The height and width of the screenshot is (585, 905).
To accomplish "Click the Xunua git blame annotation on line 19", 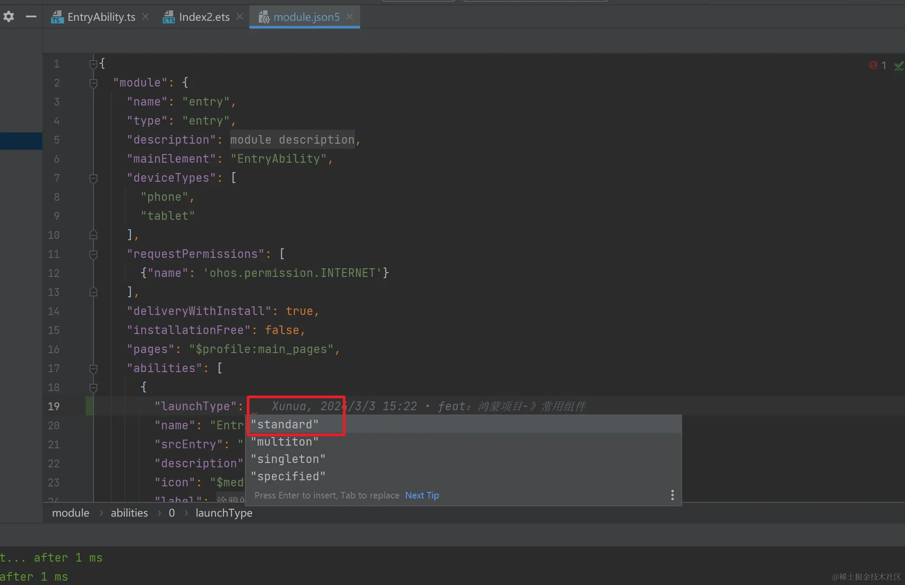I will (x=428, y=406).
